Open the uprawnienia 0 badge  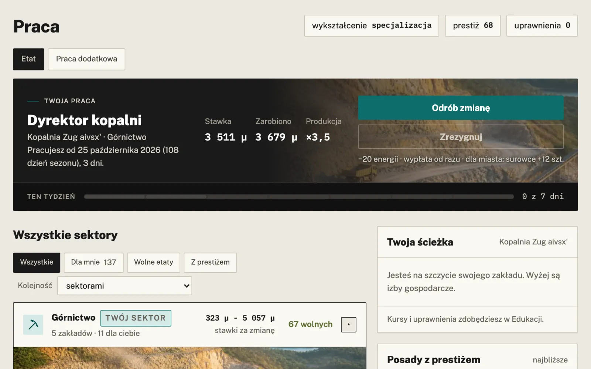click(x=542, y=25)
